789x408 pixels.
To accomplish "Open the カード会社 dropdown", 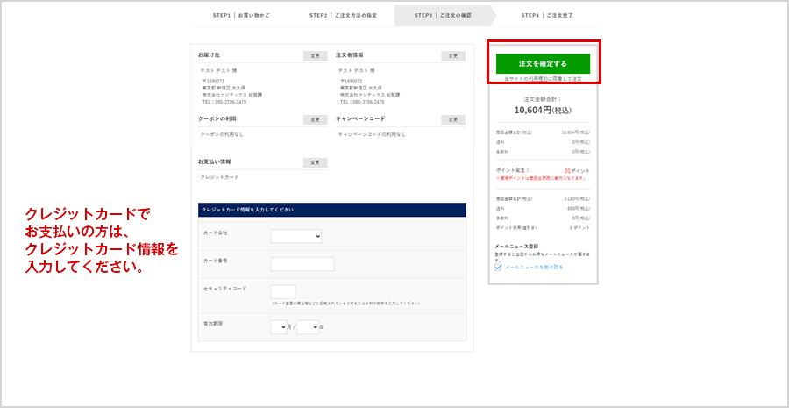I will (x=296, y=236).
